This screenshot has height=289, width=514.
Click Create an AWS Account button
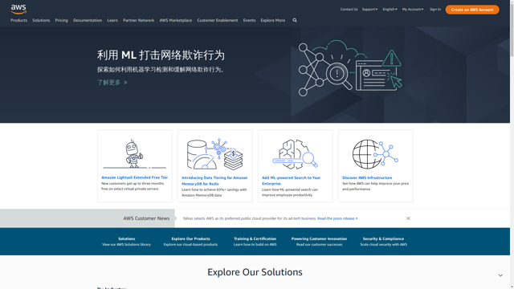point(472,10)
